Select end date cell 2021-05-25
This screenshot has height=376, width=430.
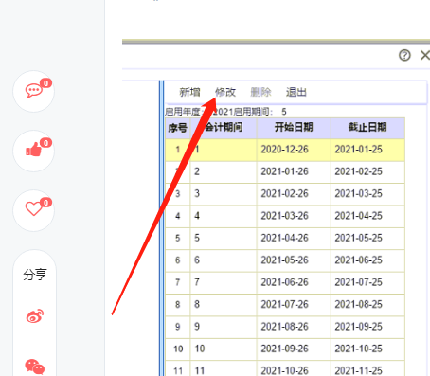pyautogui.click(x=367, y=238)
